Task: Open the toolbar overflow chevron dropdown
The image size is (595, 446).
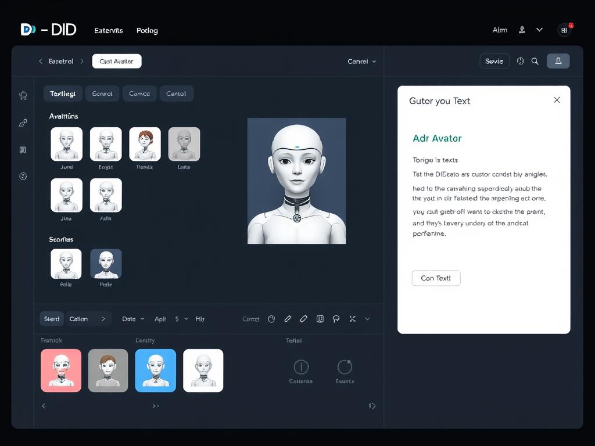Action: tap(367, 319)
